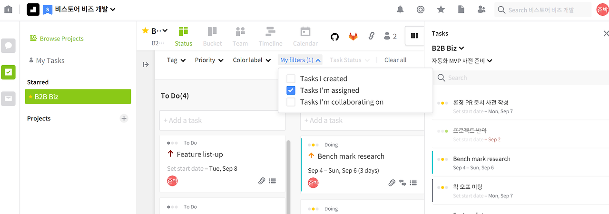Click the GitHub integration icon
Screen dimensions: 609x214
click(x=334, y=36)
